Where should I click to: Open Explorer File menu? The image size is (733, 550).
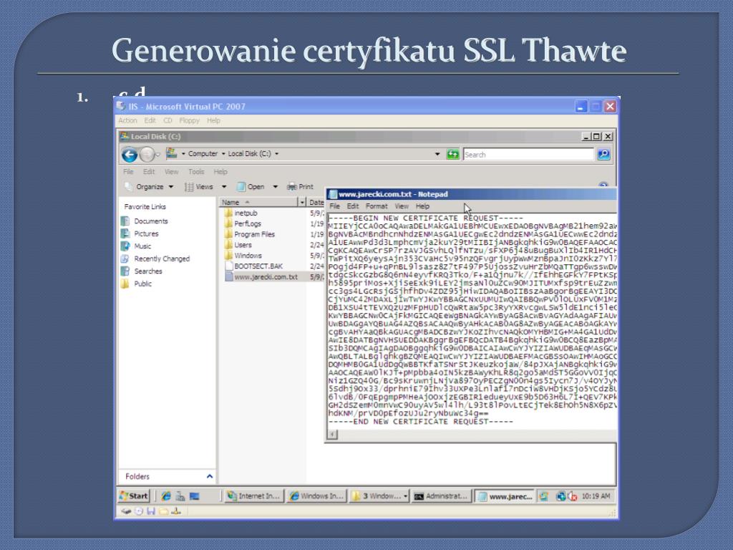(128, 172)
